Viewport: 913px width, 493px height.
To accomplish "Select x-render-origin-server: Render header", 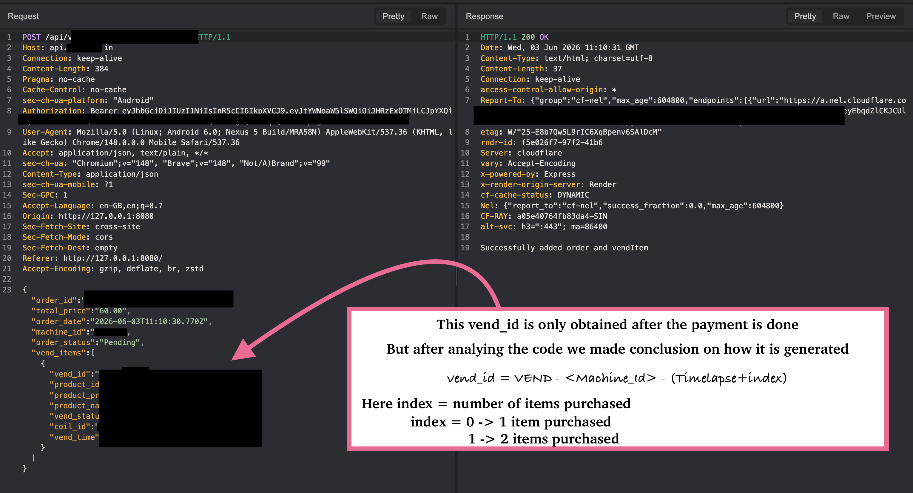I will [548, 184].
